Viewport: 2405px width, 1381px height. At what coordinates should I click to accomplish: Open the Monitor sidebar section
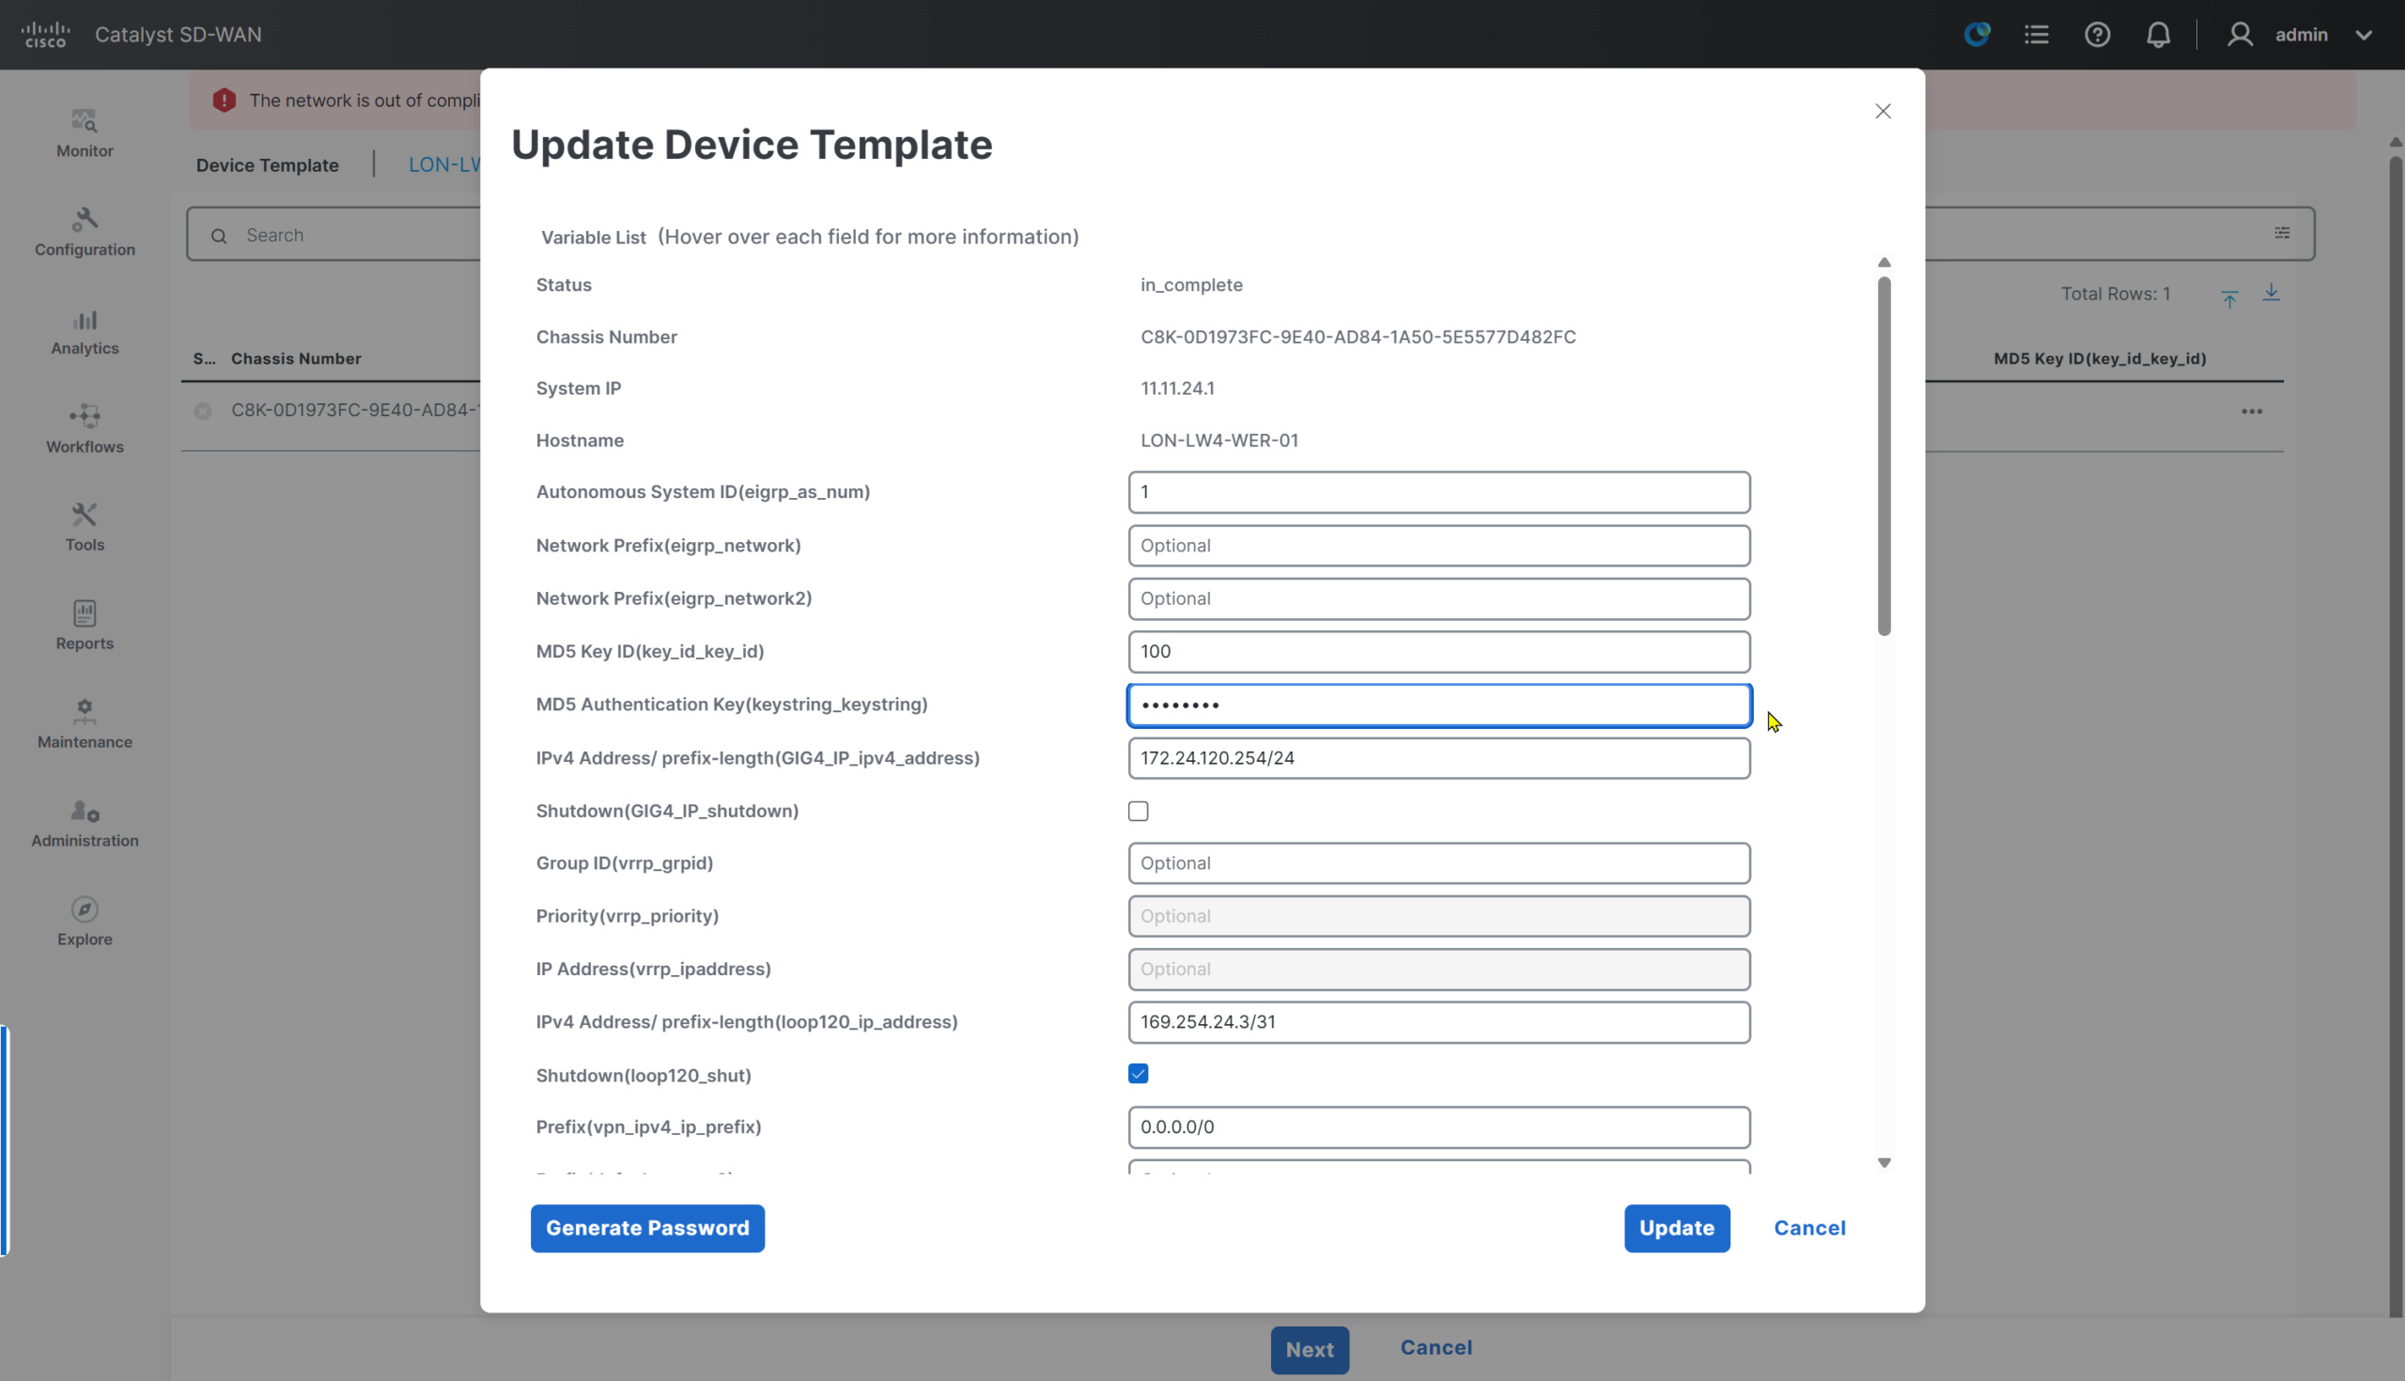[85, 132]
